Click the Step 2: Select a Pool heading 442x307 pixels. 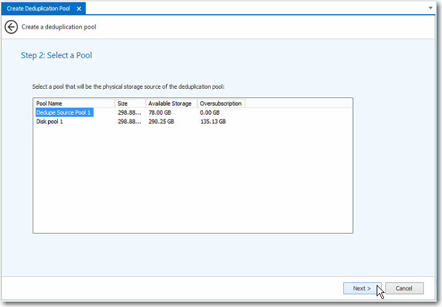point(57,55)
